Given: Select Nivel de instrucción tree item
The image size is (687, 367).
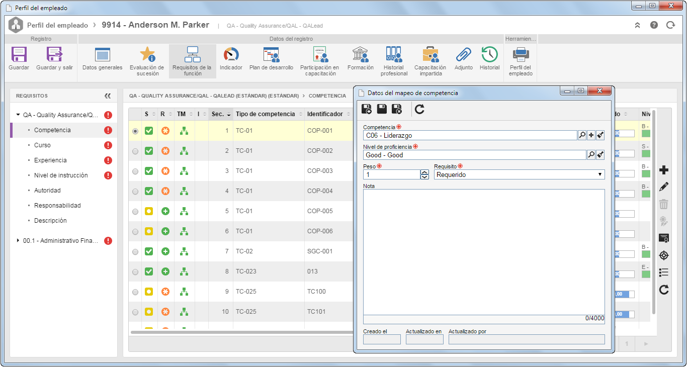Looking at the screenshot, I should (61, 175).
